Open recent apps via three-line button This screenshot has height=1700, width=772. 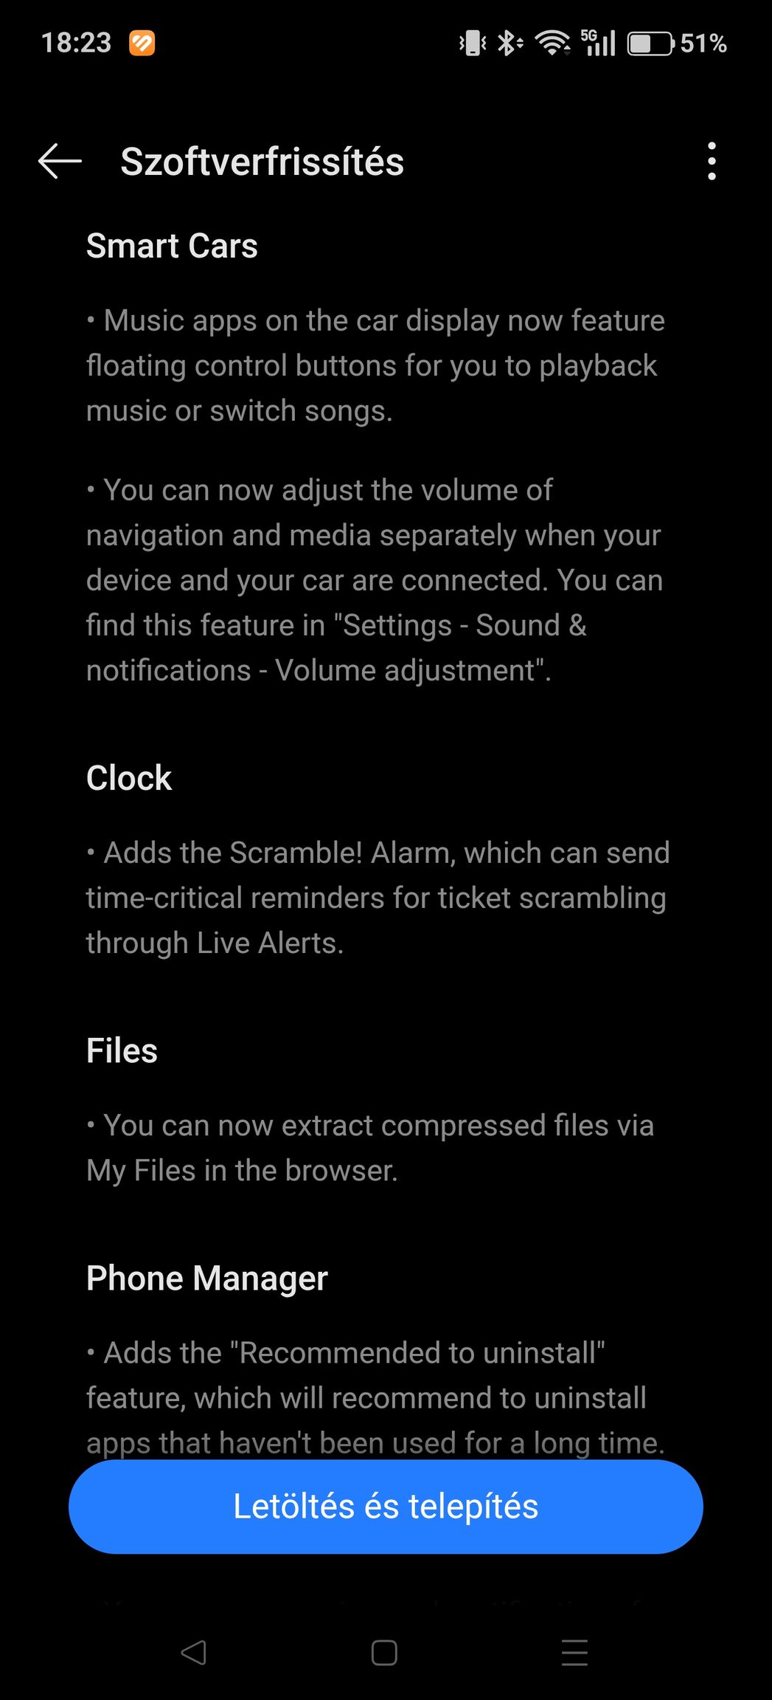point(574,1652)
